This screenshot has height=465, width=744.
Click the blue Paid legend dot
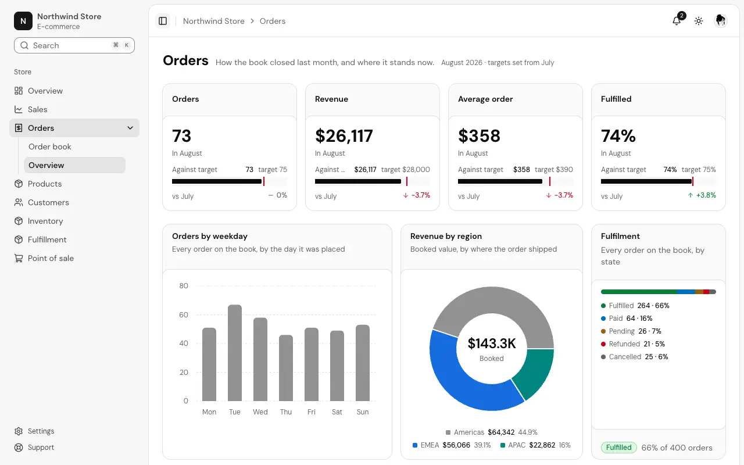[603, 319]
